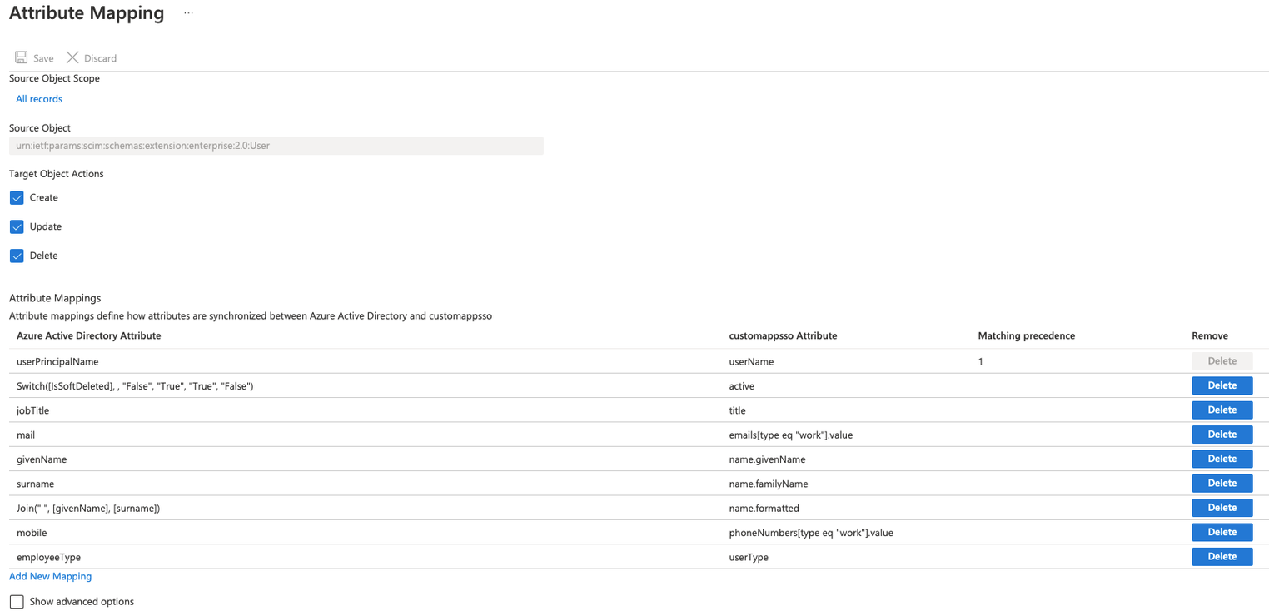
Task: Enable Show advanced options checkbox
Action: pyautogui.click(x=17, y=602)
